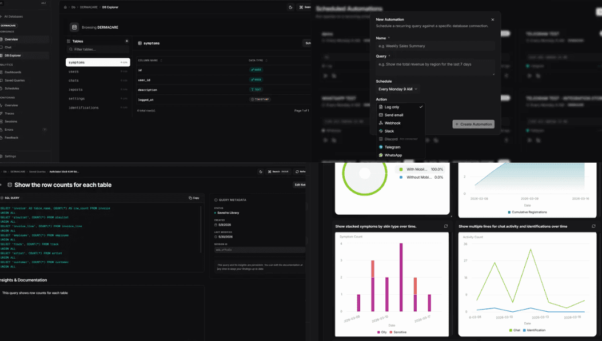Click the Slack logo icon
The image size is (602, 341).
381,131
